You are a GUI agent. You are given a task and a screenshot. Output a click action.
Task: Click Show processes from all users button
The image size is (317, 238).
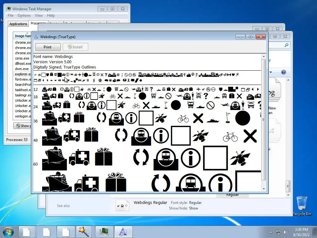click(22, 126)
